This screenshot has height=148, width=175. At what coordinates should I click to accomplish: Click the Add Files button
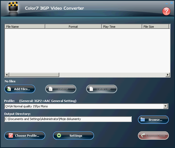coord(20,89)
